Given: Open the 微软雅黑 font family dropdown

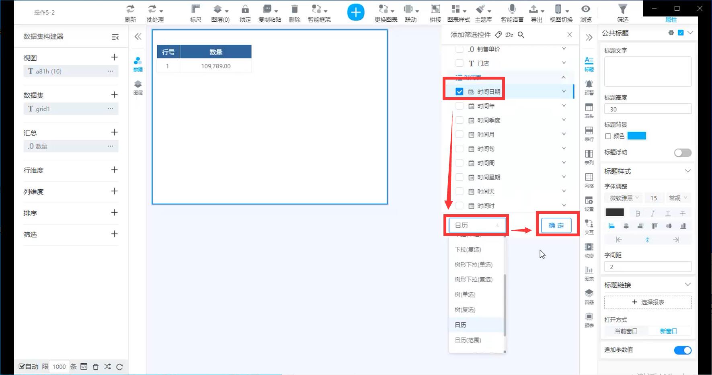Looking at the screenshot, I should coord(624,198).
